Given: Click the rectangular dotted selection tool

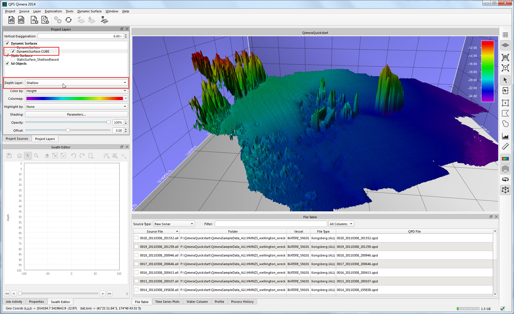Looking at the screenshot, I should [505, 103].
